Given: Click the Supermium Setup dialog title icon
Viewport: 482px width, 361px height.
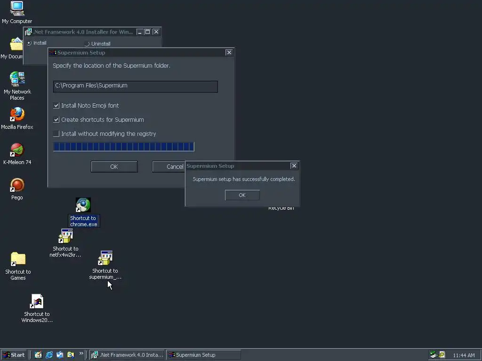Looking at the screenshot, I should (53, 53).
